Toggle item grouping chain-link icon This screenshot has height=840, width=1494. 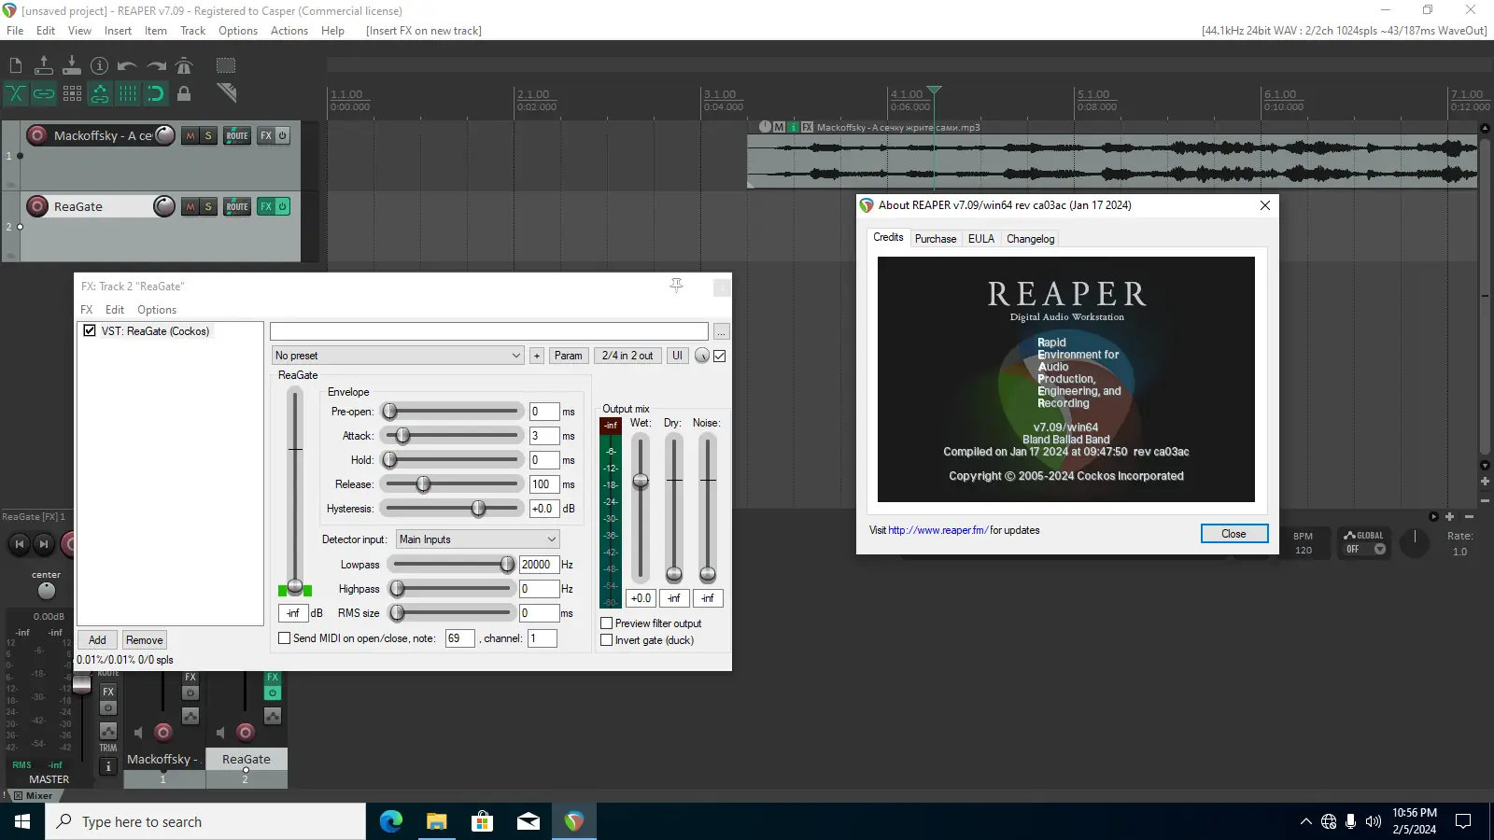point(44,93)
